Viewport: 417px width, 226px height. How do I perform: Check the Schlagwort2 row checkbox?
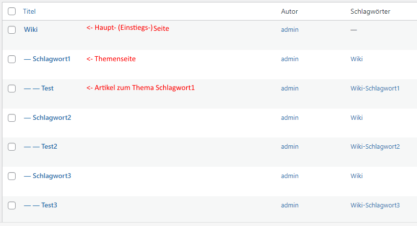point(12,117)
